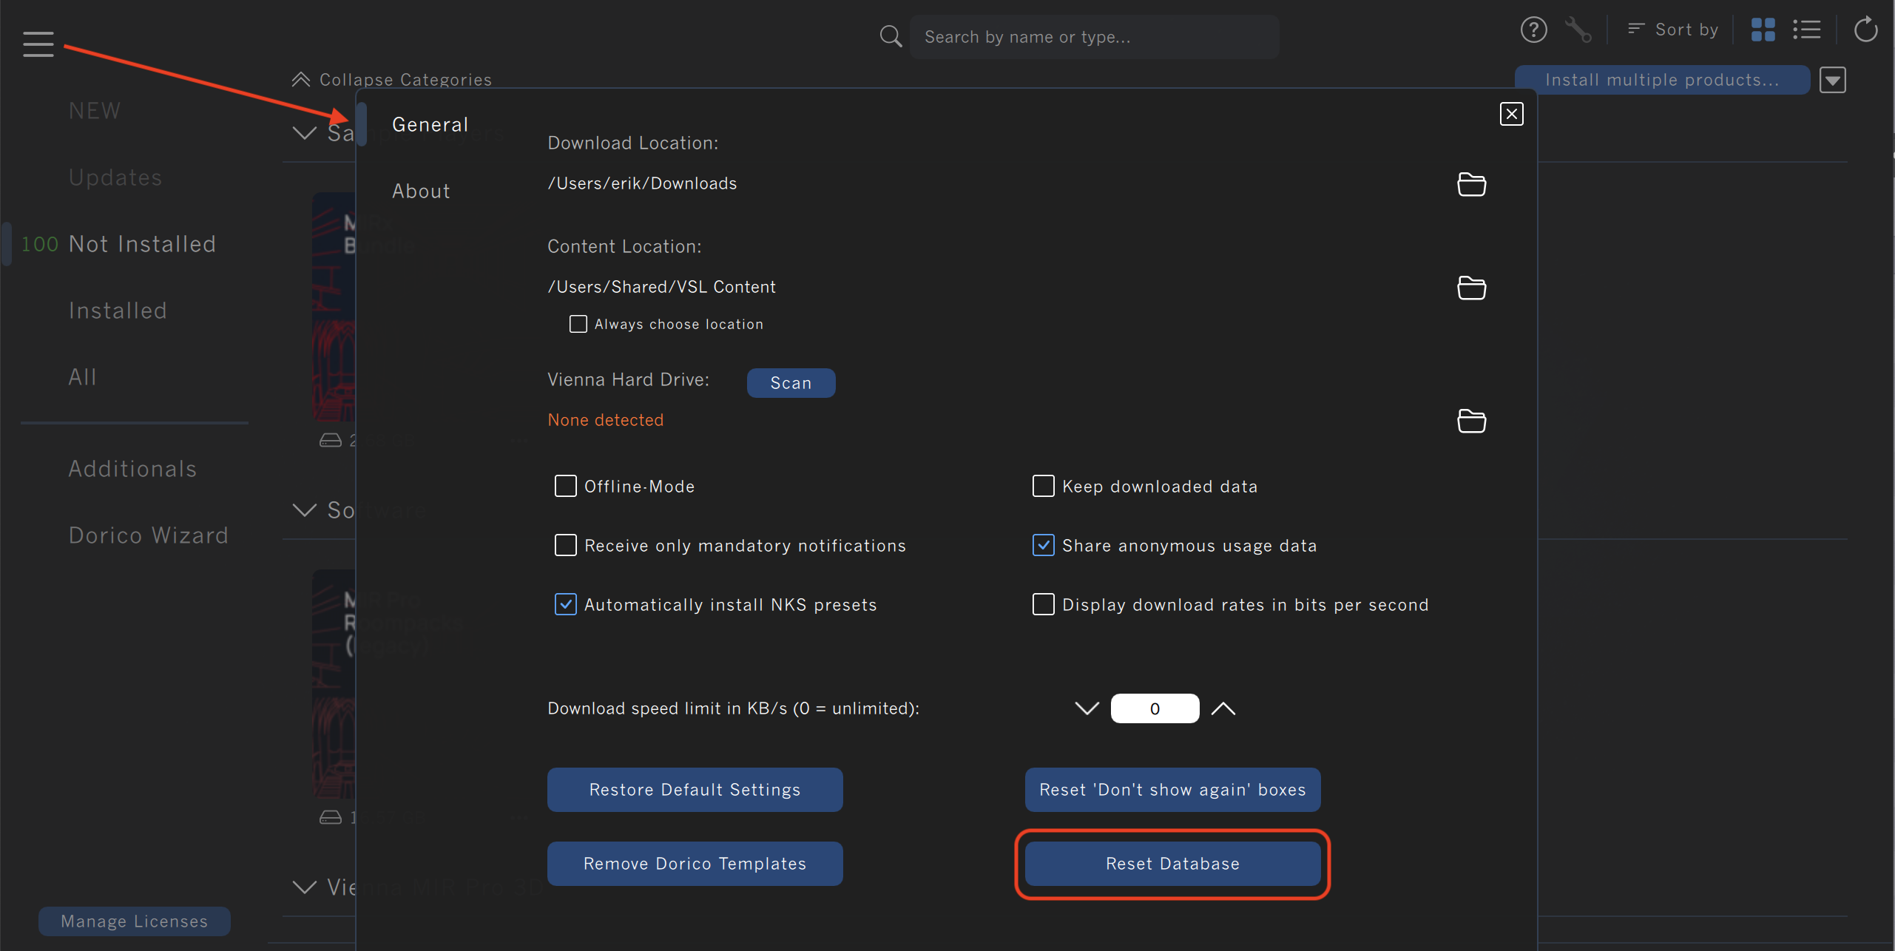Open the Sort by control

tap(1673, 30)
